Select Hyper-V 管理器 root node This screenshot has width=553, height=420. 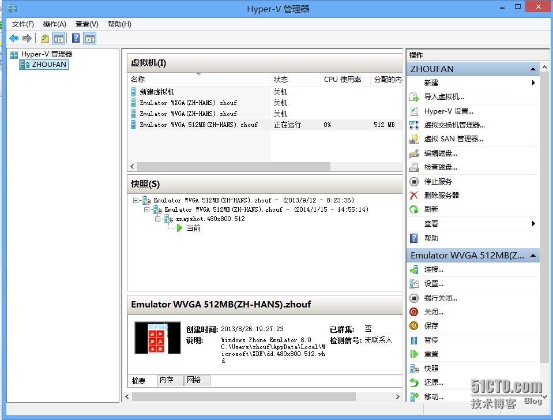click(x=42, y=54)
